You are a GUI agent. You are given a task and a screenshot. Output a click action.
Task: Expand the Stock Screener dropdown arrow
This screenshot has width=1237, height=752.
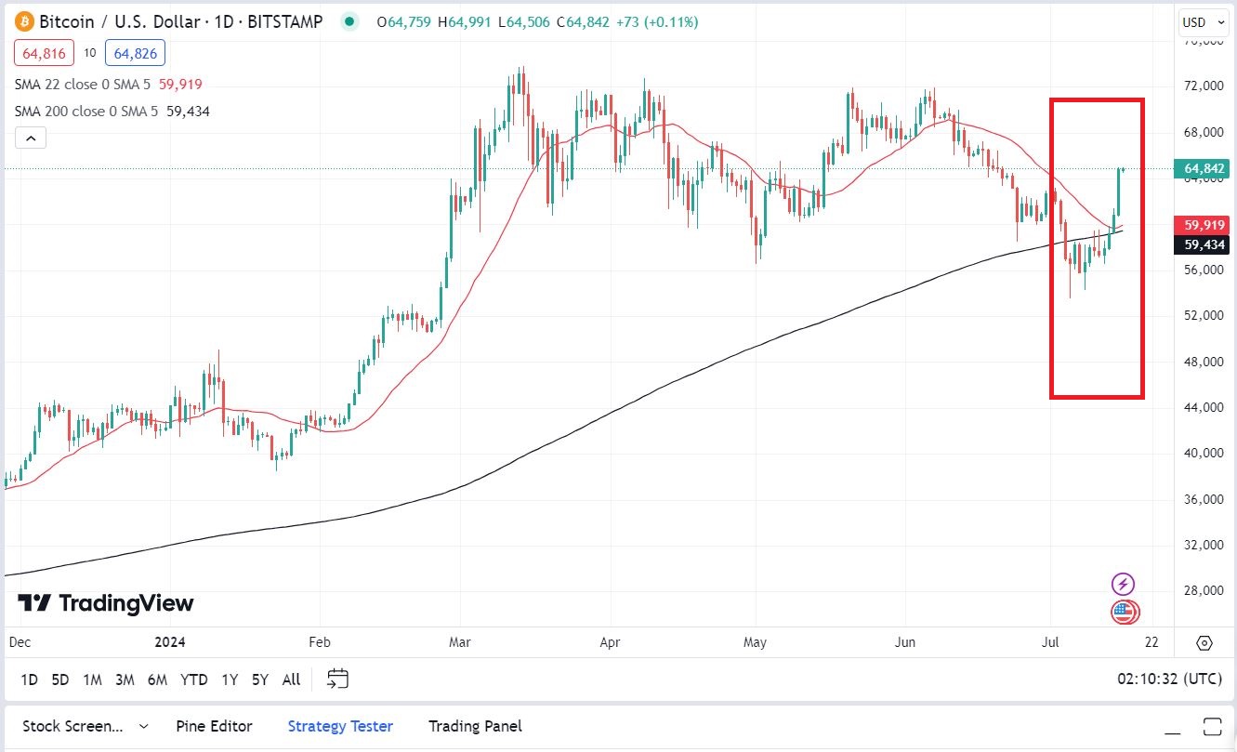[x=144, y=726]
